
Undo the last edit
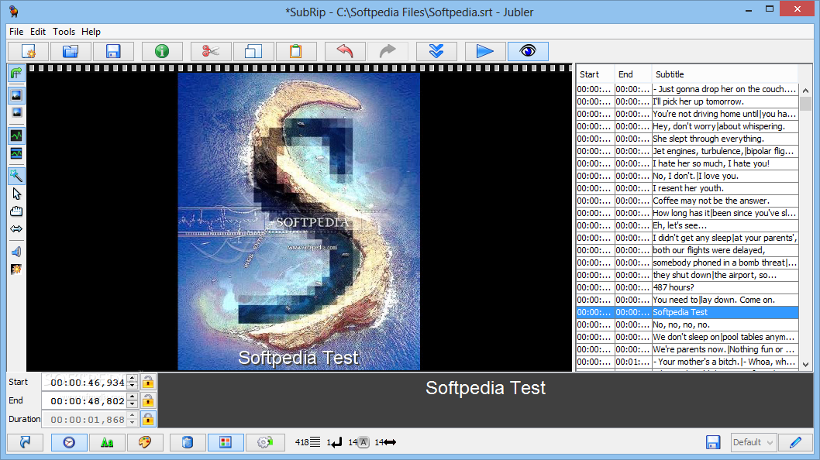[x=345, y=51]
